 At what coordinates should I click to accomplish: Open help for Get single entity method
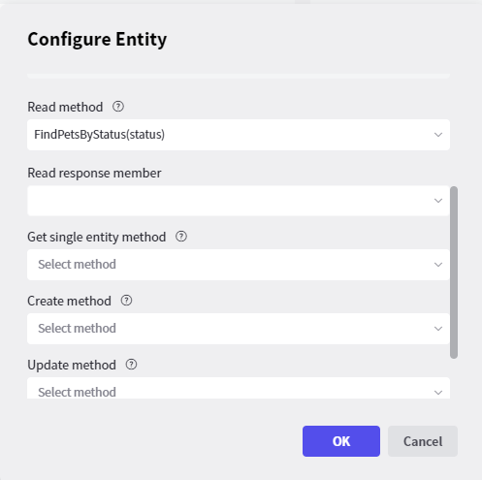(181, 237)
